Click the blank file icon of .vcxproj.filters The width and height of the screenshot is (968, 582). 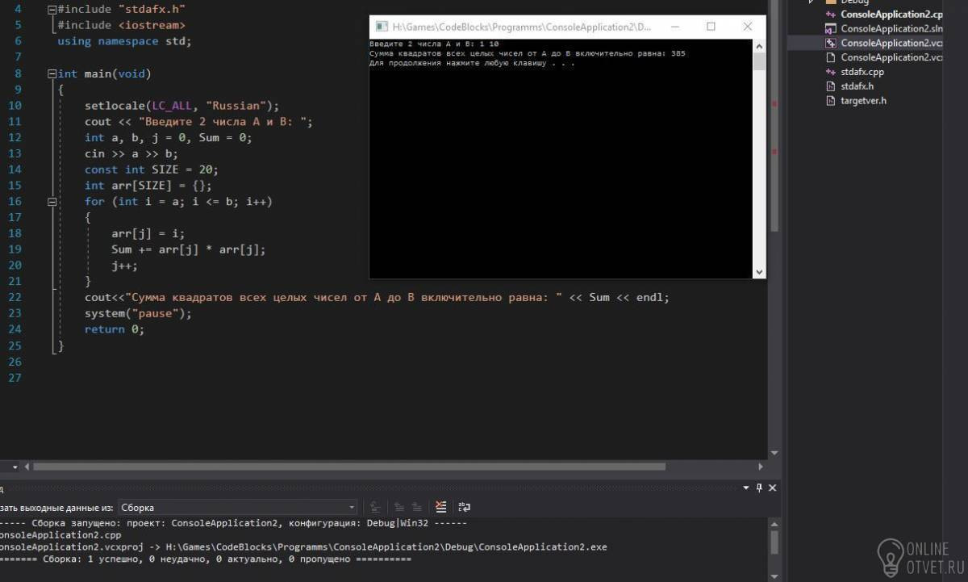click(x=831, y=57)
